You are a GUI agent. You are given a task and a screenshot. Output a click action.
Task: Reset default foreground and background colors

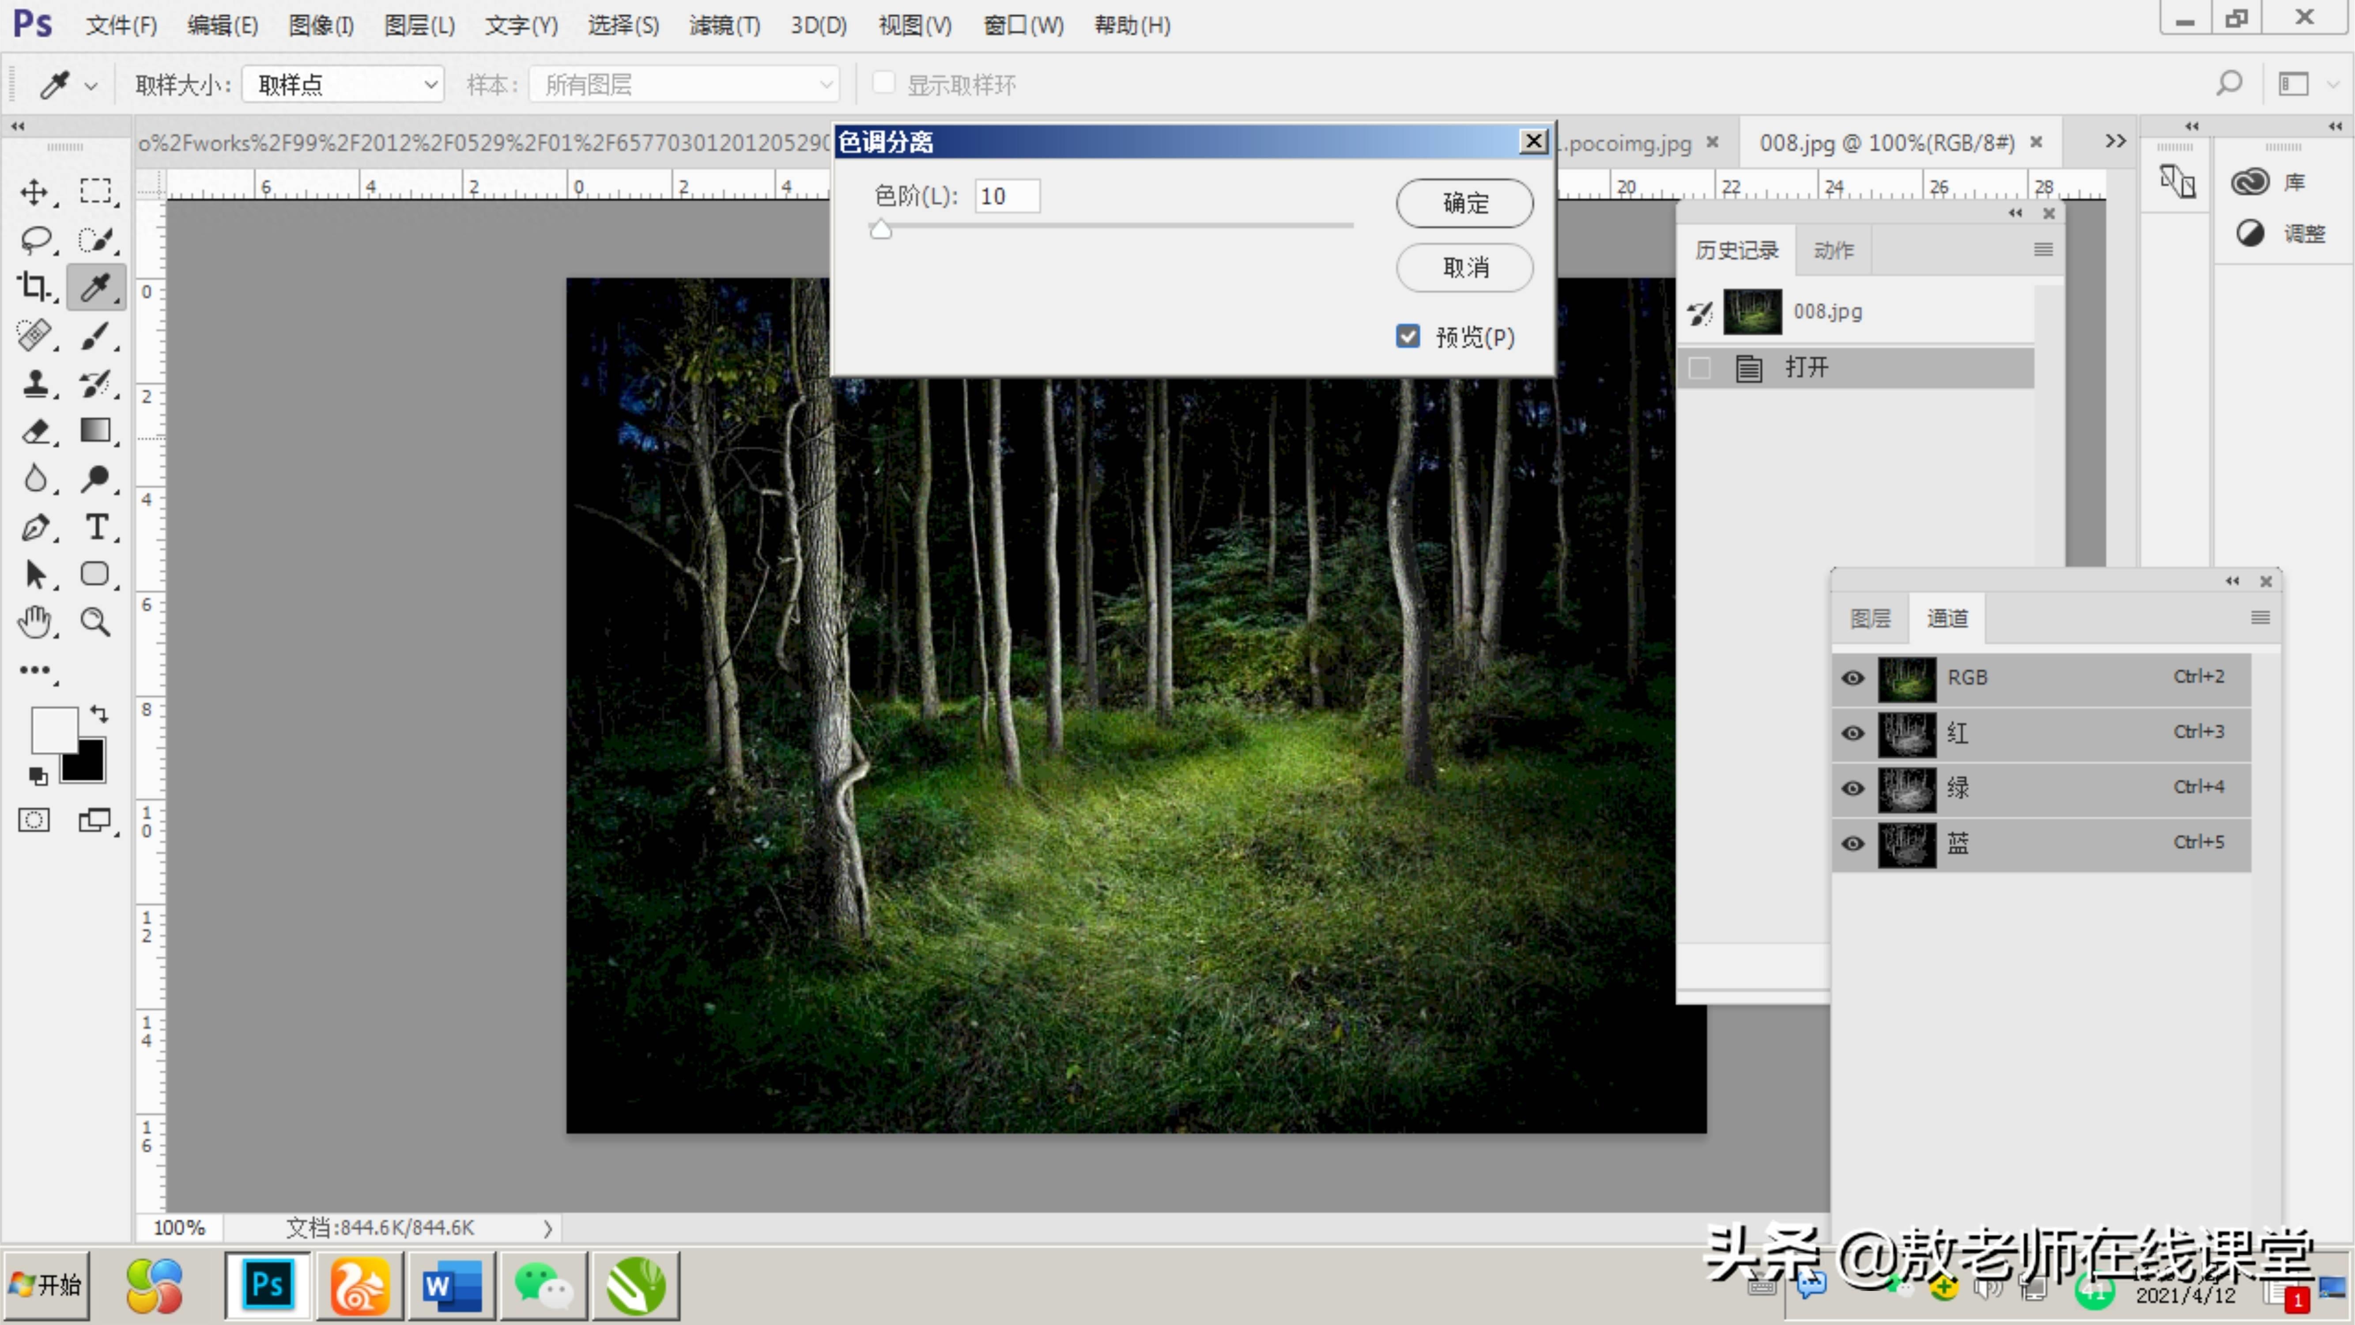pyautogui.click(x=38, y=776)
